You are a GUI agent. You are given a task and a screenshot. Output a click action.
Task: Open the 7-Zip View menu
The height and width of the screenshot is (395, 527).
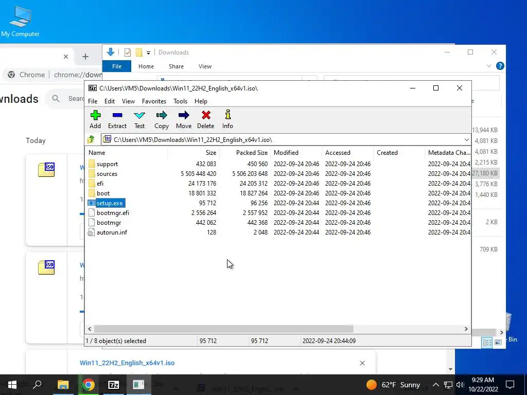(128, 101)
